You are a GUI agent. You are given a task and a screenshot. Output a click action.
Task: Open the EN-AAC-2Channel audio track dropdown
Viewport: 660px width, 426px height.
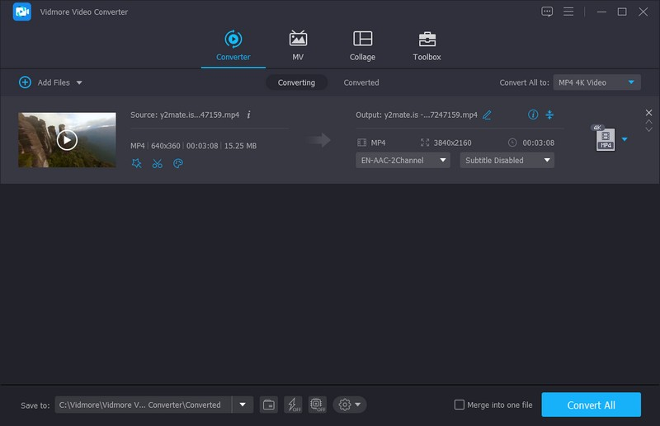click(x=403, y=160)
